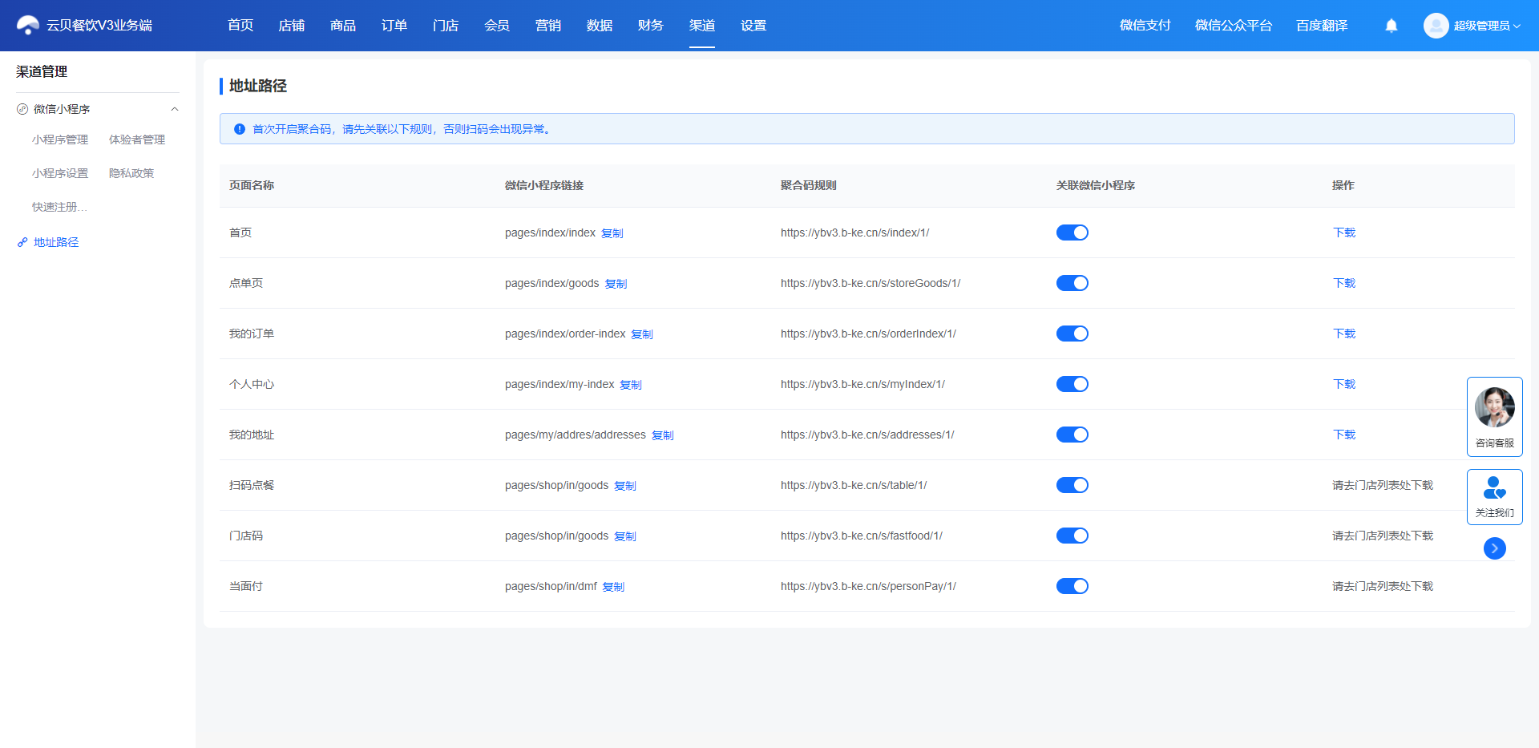The width and height of the screenshot is (1539, 748).
Task: Open the 微信公众平台 shortcut link
Action: pyautogui.click(x=1234, y=26)
